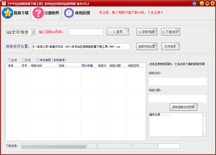Click the purple 使用反馈 feedback icon
Viewport: 216px width, 155px height.
69,13
